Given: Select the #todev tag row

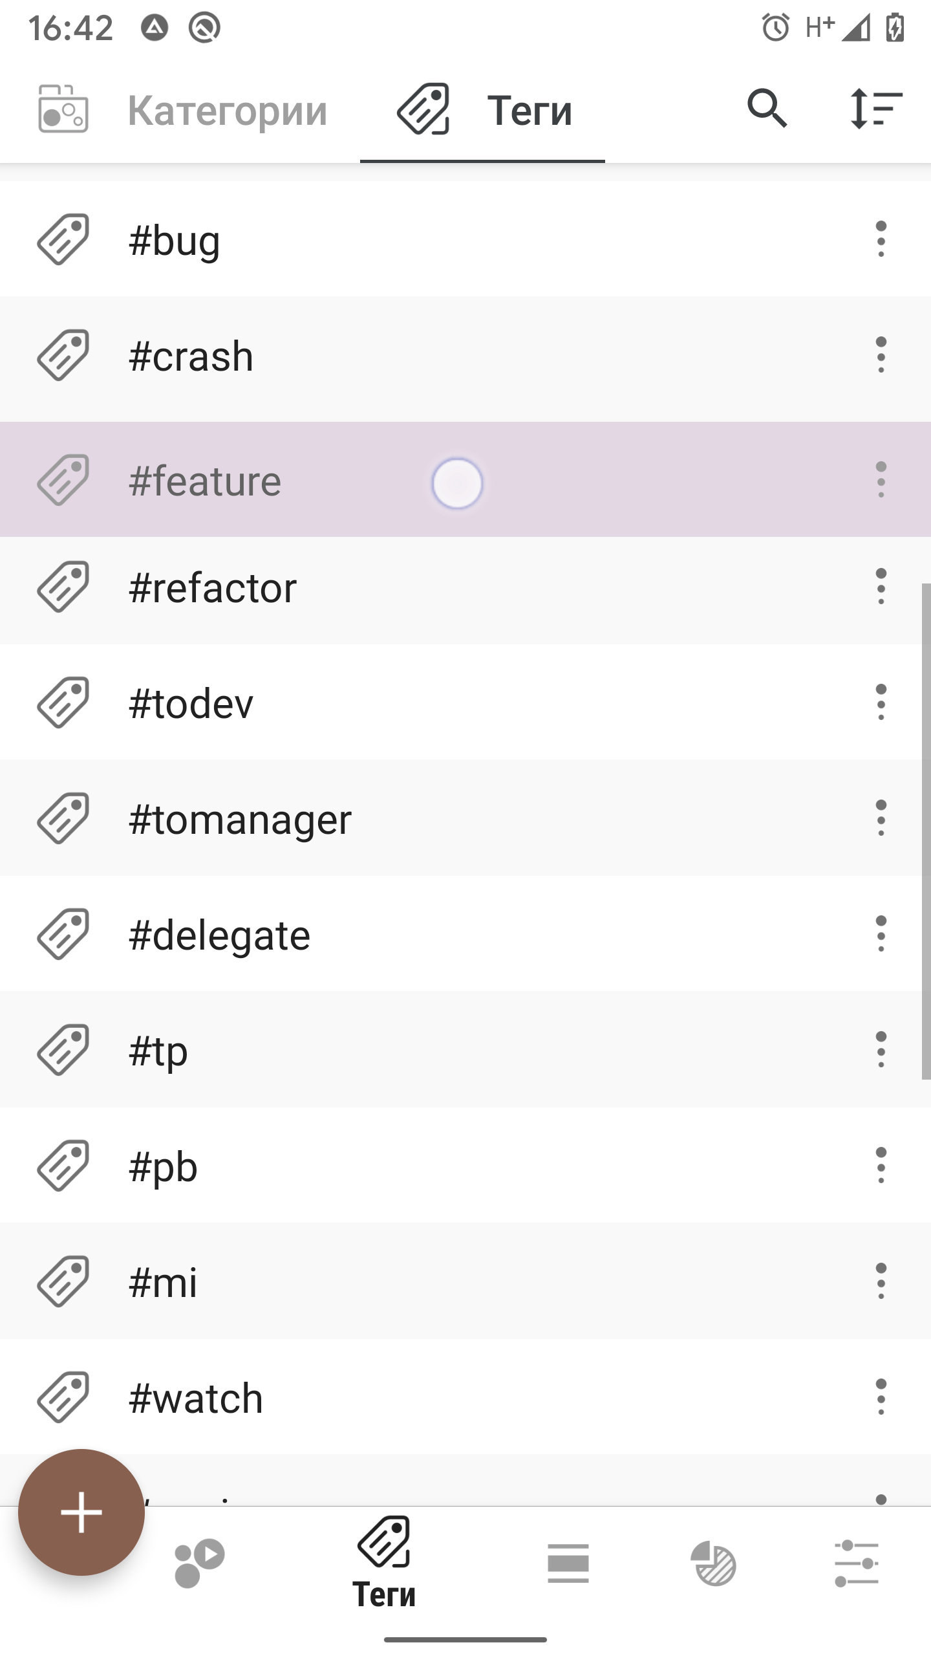Looking at the screenshot, I should [x=465, y=703].
